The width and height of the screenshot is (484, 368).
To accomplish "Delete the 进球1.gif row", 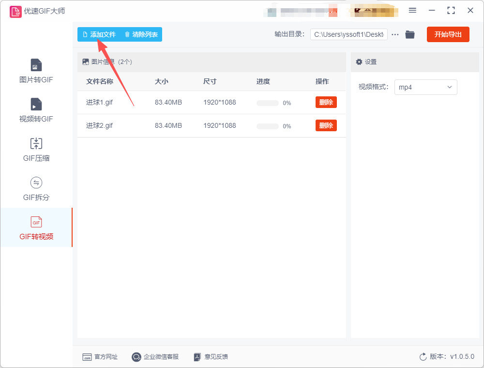I will tap(326, 102).
